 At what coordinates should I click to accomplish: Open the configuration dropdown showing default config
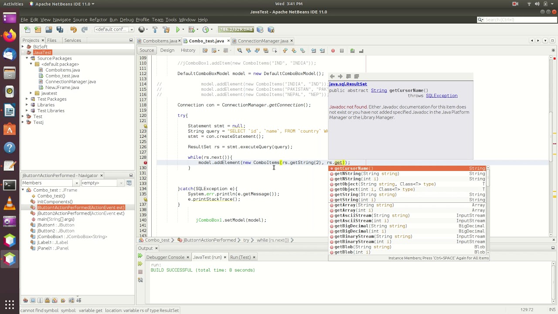tap(114, 30)
